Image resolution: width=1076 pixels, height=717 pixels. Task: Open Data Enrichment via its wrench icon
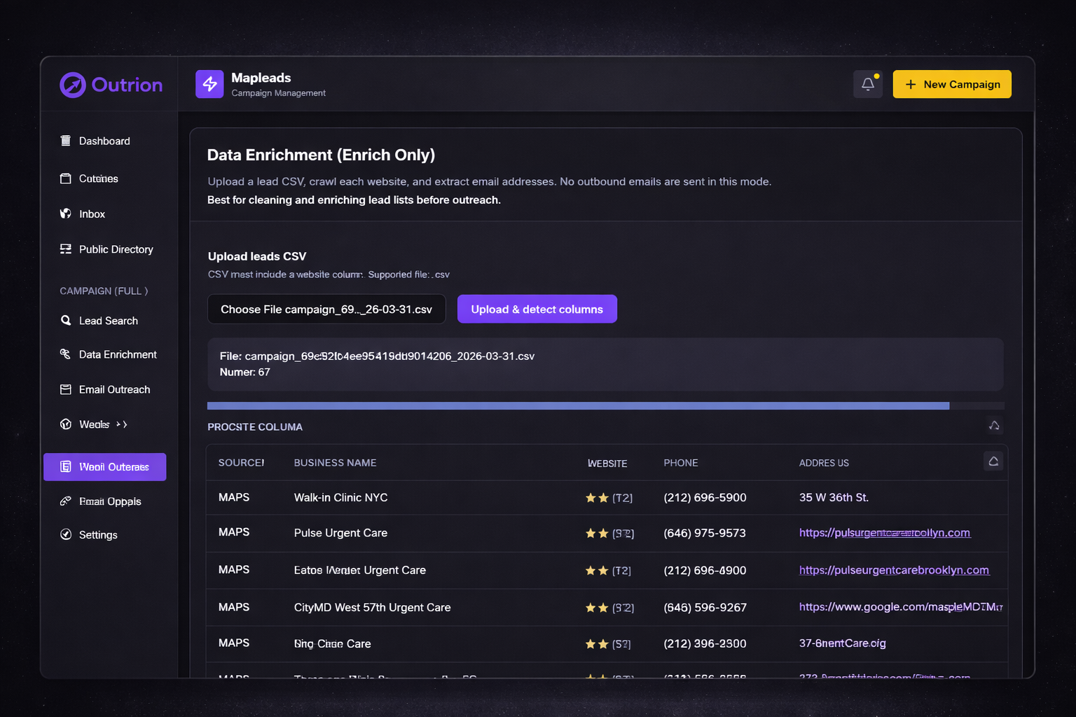[x=65, y=354]
